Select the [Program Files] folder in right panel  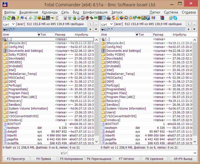(116, 93)
